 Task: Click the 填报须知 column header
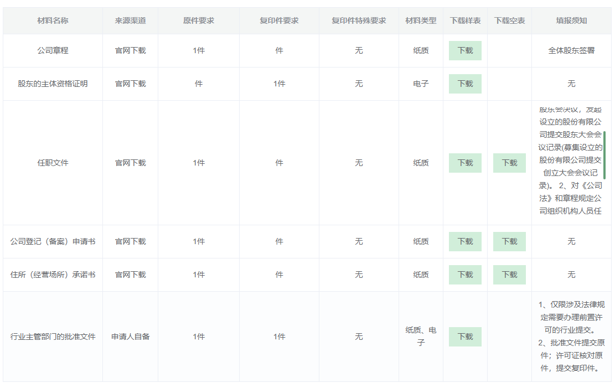click(571, 20)
